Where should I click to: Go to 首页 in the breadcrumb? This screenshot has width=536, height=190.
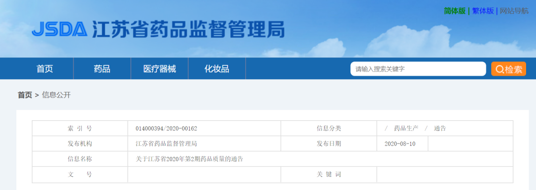coord(25,95)
